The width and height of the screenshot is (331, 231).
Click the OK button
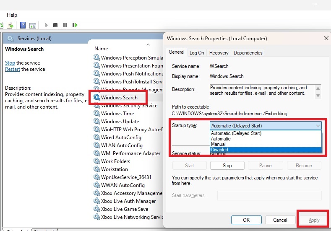246,220
